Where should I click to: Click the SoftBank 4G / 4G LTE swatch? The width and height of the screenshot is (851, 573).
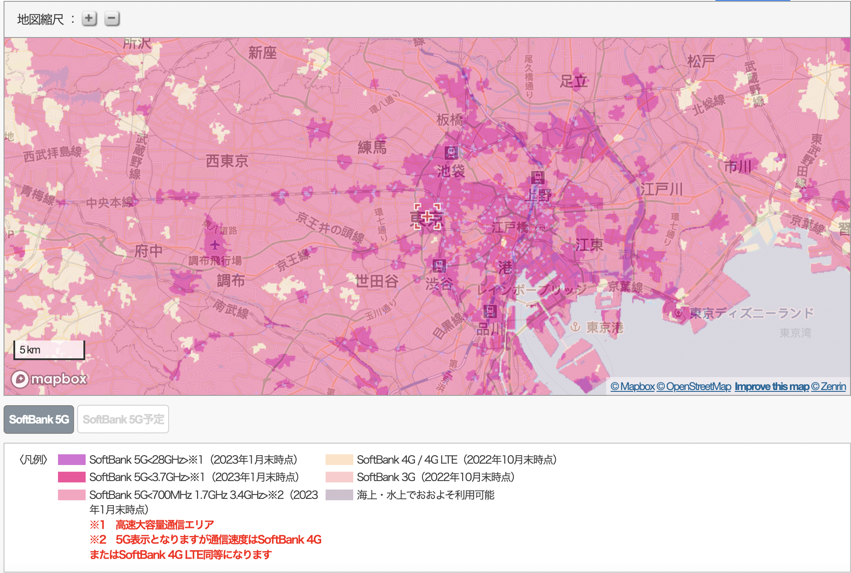point(339,460)
